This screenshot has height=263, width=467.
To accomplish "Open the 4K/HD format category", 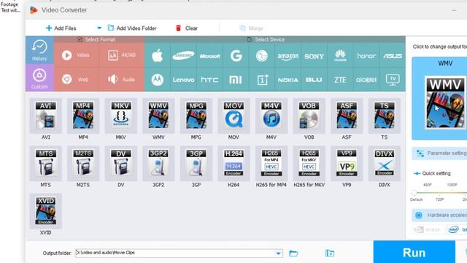I will pos(122,56).
